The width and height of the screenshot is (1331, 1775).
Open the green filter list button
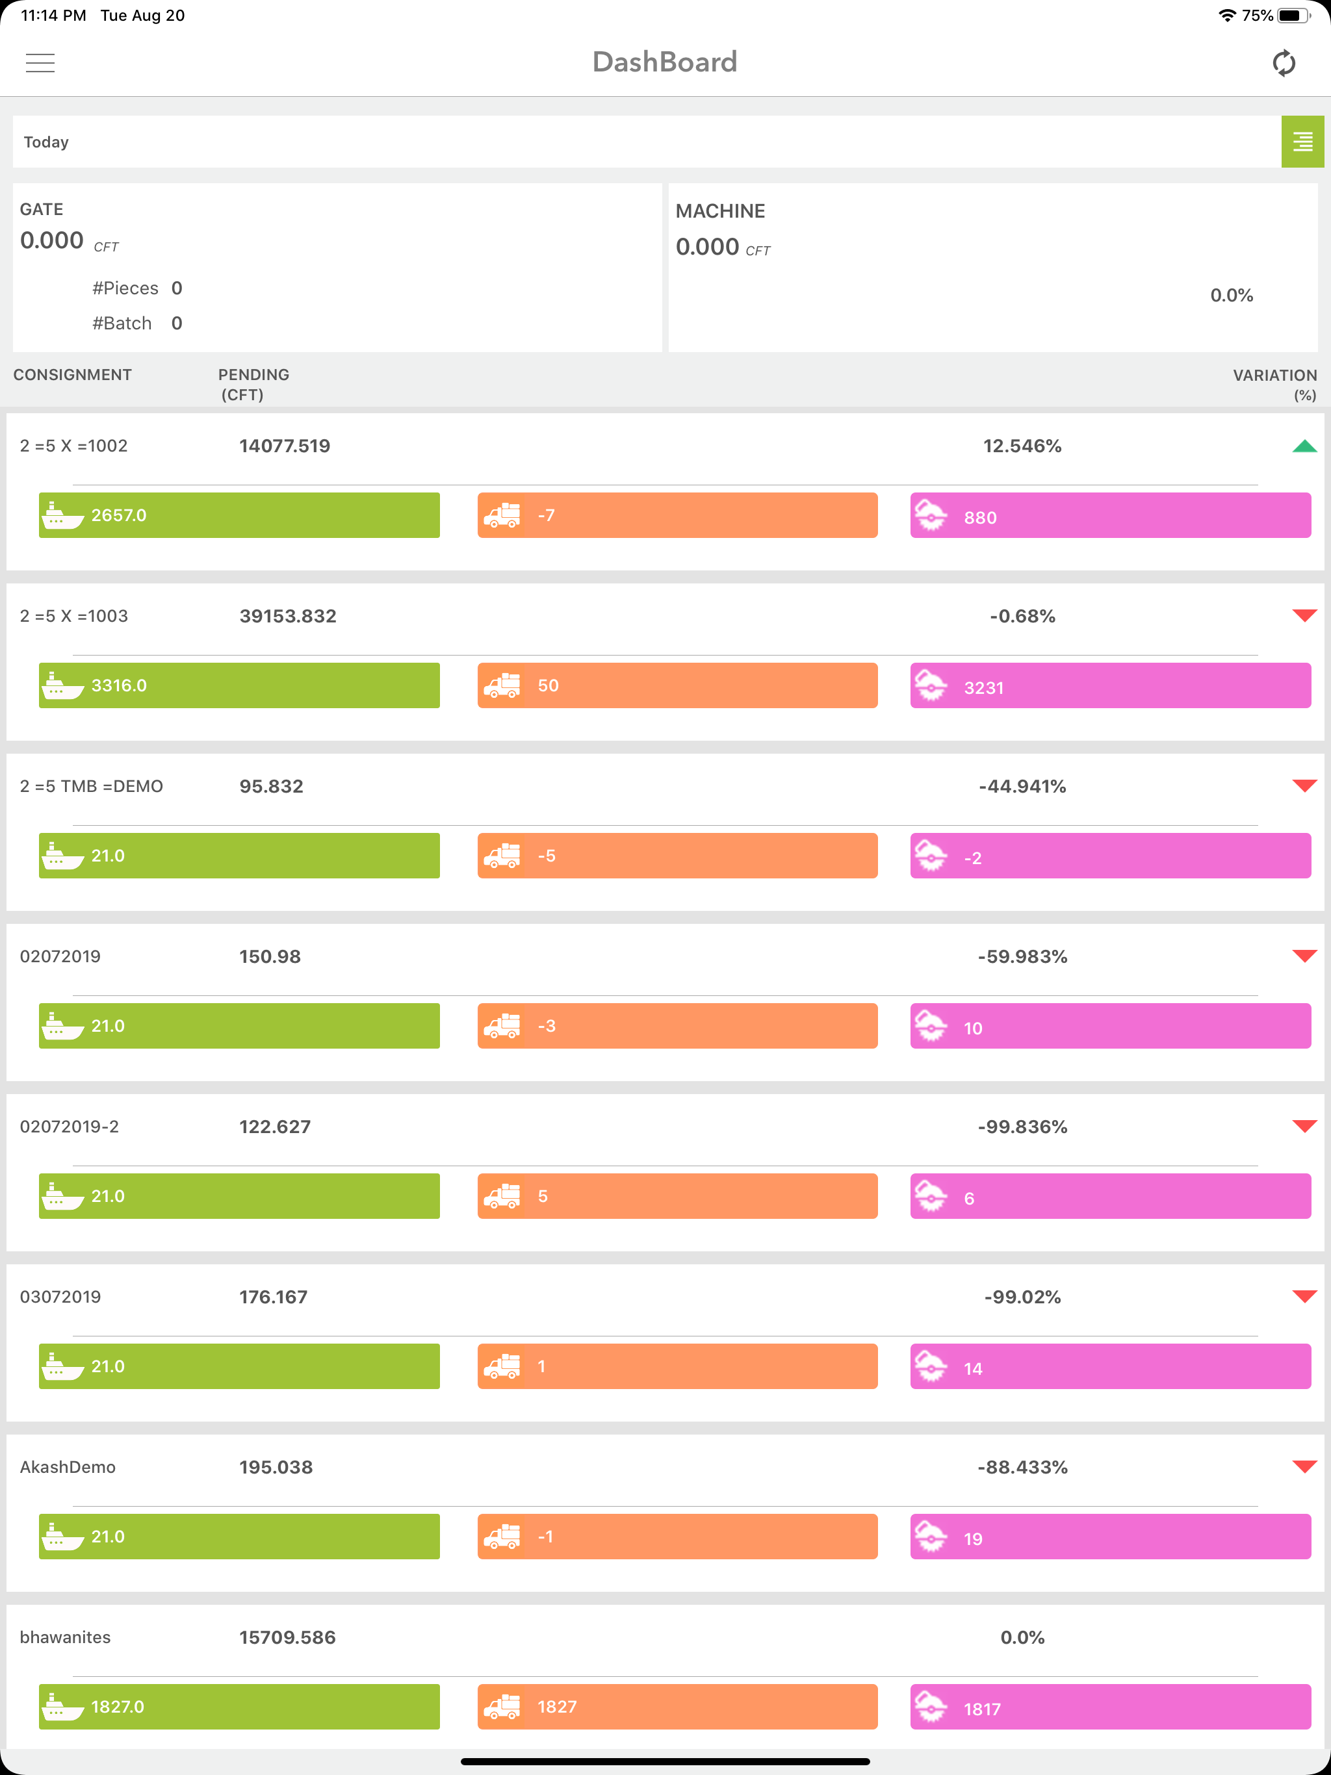click(1302, 141)
